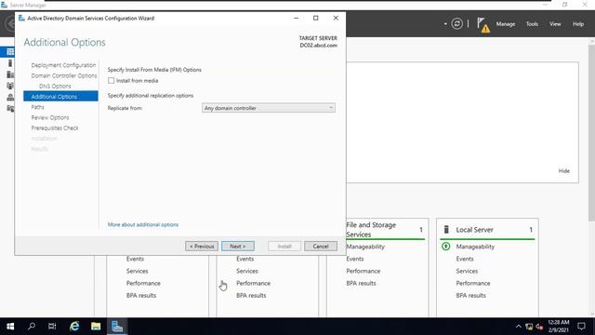Viewport: 595px width, 335px height.
Task: Open Services in Local Server tile
Action: tap(467, 271)
